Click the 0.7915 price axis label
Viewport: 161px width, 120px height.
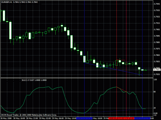click(x=157, y=23)
